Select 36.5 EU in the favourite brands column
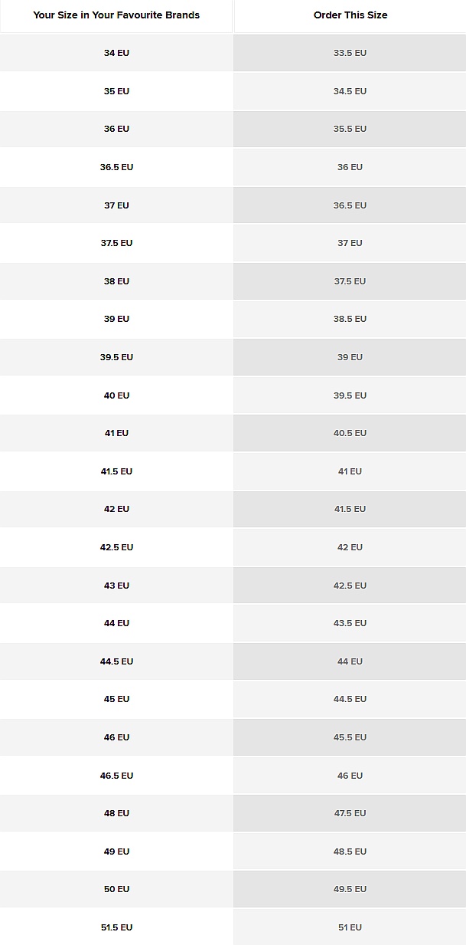 116,167
